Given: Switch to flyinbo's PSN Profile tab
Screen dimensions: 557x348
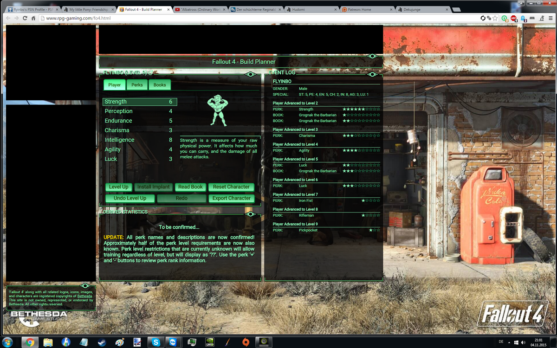Looking at the screenshot, I should point(32,9).
